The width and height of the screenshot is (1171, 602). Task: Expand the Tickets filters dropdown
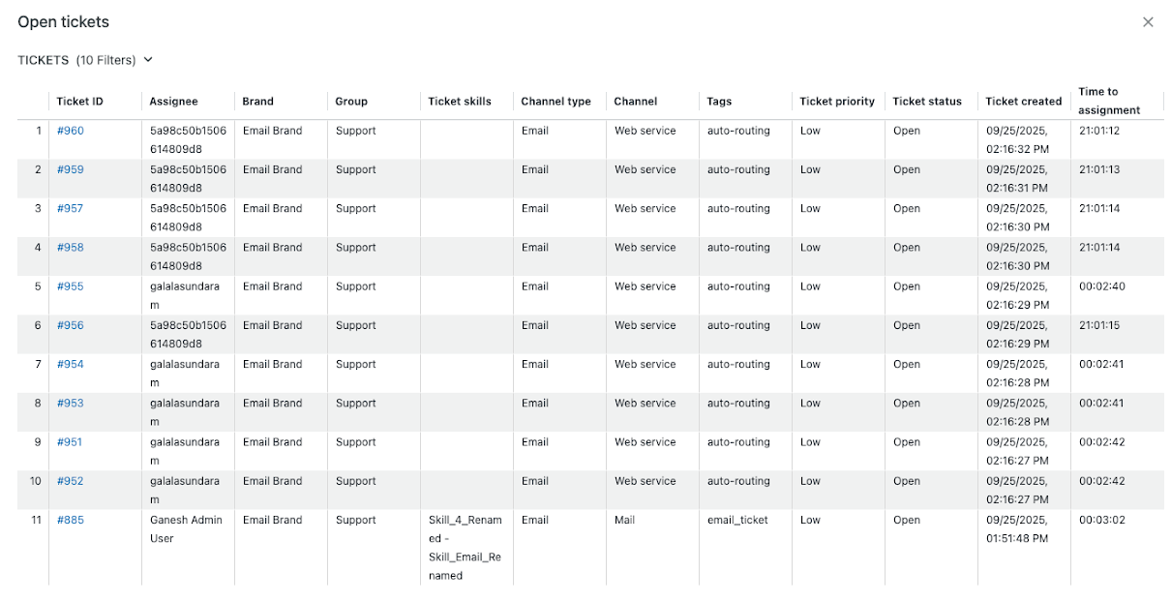coord(148,60)
